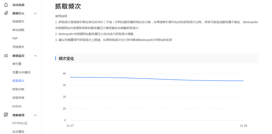Click the 数据监控 section label
The height and width of the screenshot is (134, 272).
point(18,56)
